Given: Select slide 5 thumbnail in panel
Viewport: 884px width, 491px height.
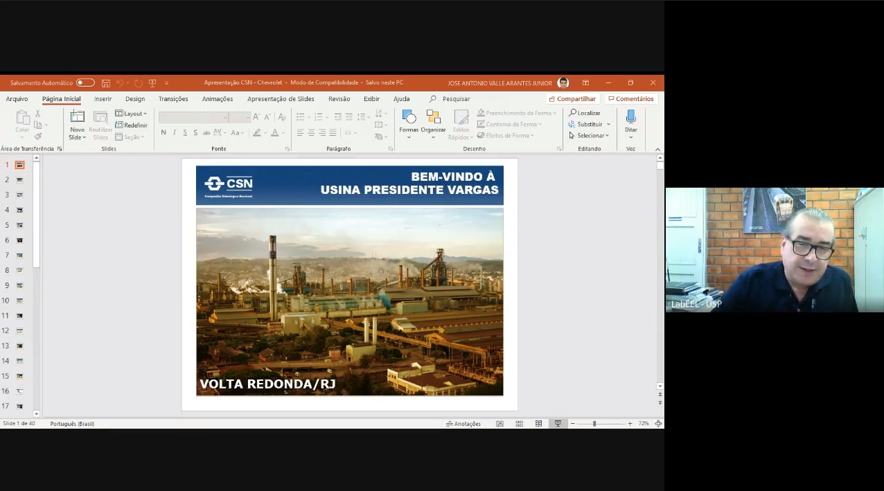Looking at the screenshot, I should 19,225.
